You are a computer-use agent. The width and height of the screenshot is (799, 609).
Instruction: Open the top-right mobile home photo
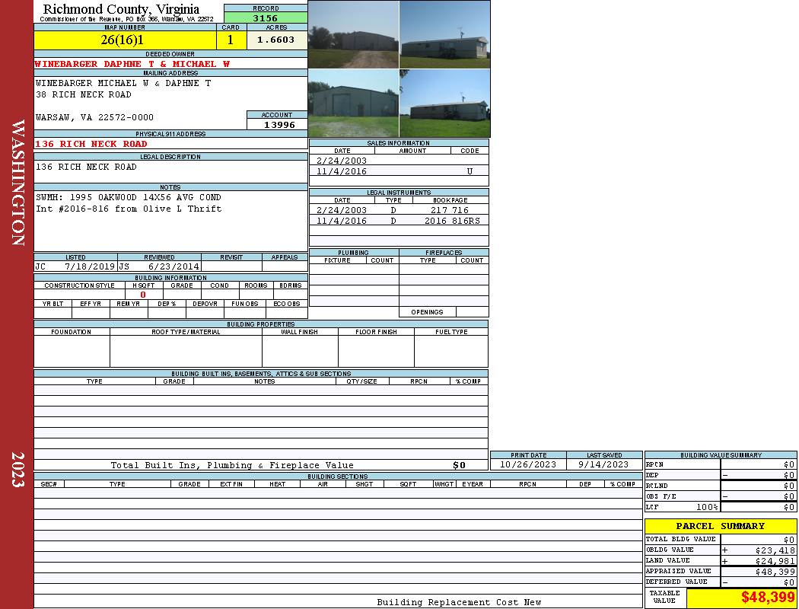click(x=444, y=34)
